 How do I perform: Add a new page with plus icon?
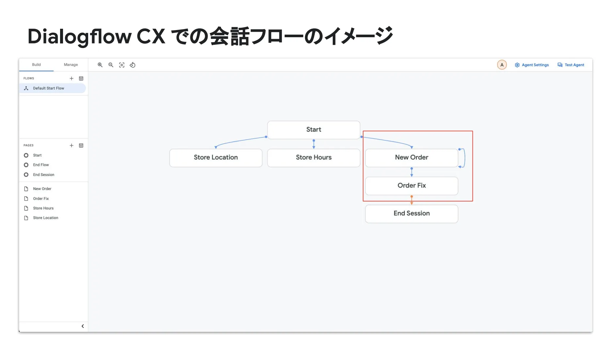[72, 145]
